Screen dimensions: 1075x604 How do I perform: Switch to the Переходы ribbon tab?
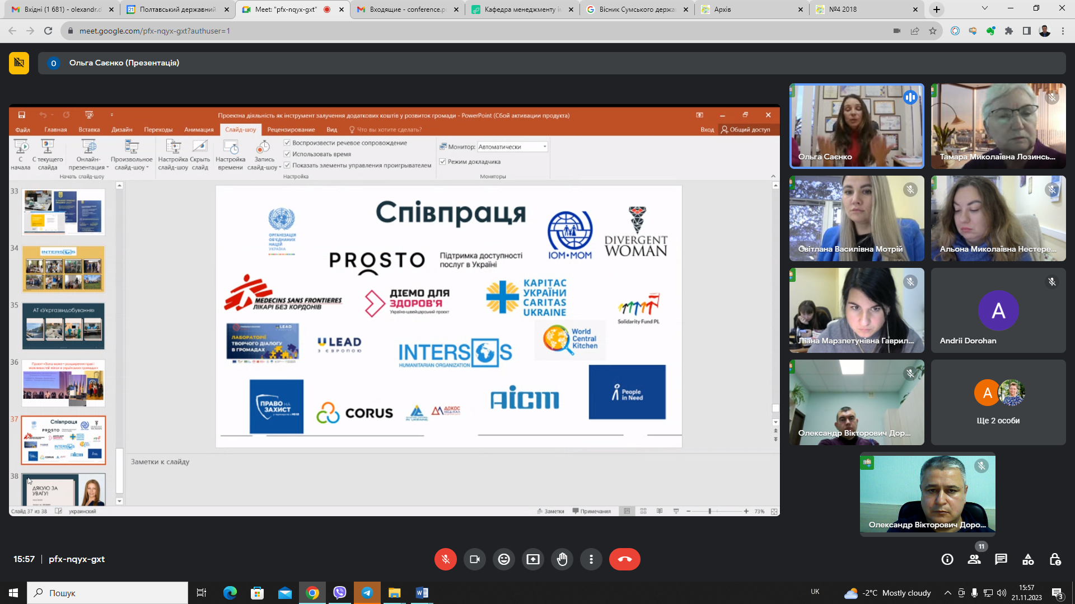158,130
